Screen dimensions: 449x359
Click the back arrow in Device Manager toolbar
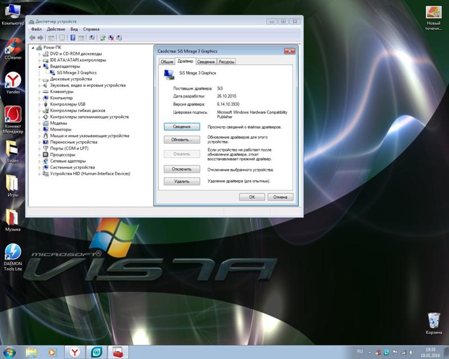[x=33, y=38]
